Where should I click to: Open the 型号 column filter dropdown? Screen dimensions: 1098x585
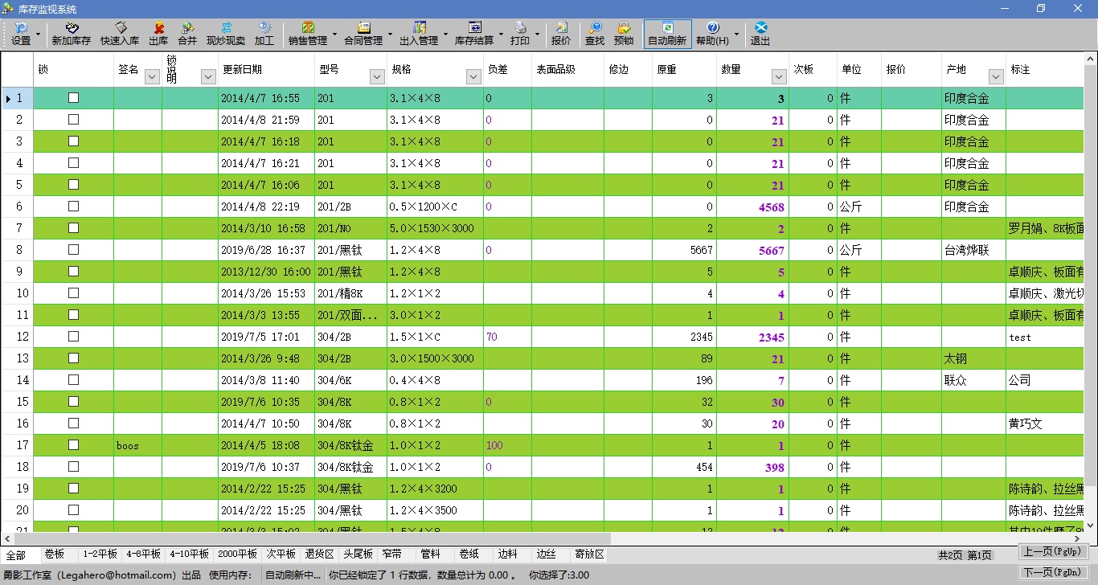click(x=377, y=76)
